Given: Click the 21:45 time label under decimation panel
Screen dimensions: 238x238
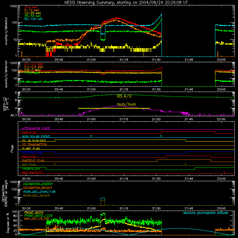Looking at the screenshot, I should click(189, 209).
